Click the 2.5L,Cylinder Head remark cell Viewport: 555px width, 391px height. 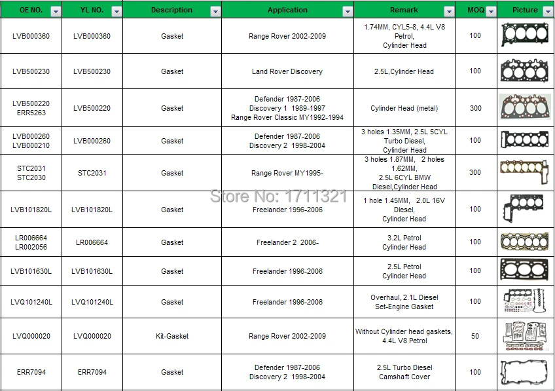point(404,71)
